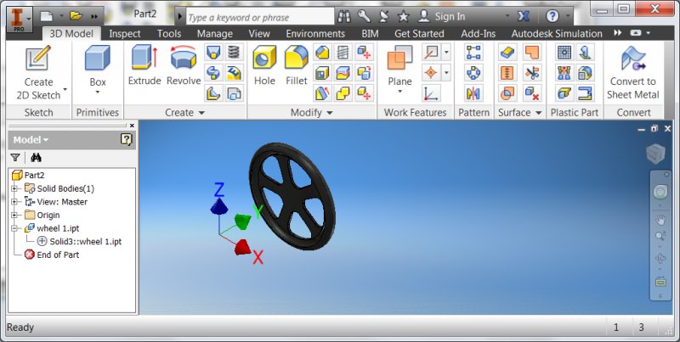Click the UCS icon
The width and height of the screenshot is (680, 342).
(x=432, y=93)
